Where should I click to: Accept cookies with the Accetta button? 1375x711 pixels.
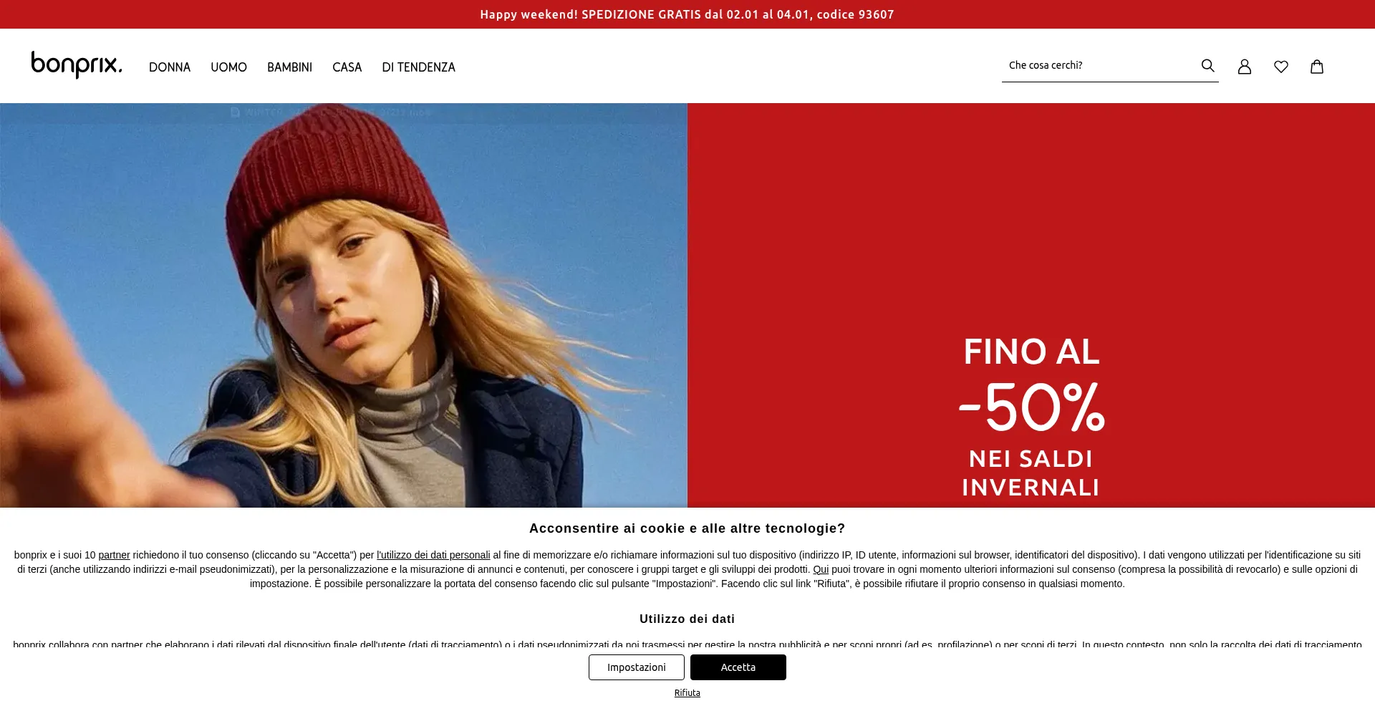click(738, 667)
